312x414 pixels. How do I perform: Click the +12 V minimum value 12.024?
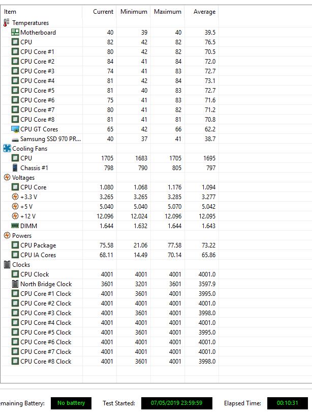click(x=139, y=216)
